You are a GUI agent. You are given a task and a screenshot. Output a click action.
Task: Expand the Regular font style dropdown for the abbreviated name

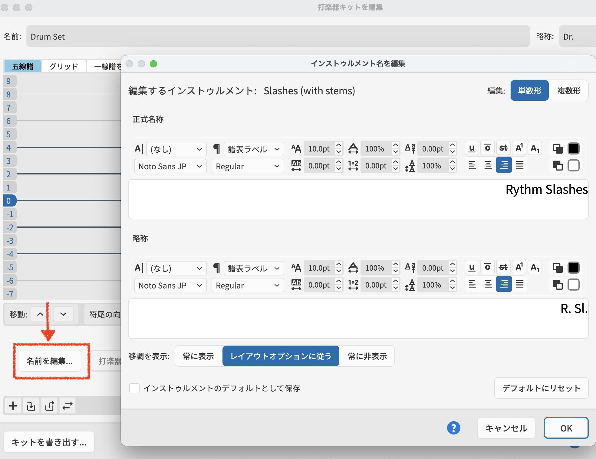coord(247,285)
